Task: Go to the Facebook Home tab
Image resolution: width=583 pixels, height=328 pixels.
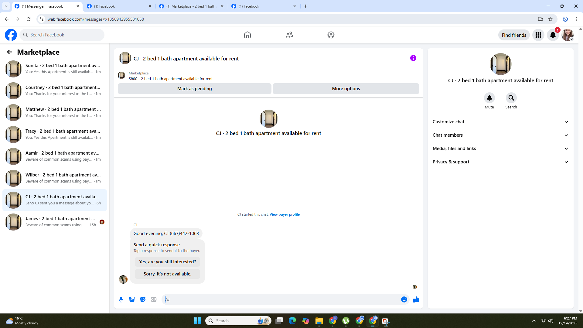Action: click(247, 35)
